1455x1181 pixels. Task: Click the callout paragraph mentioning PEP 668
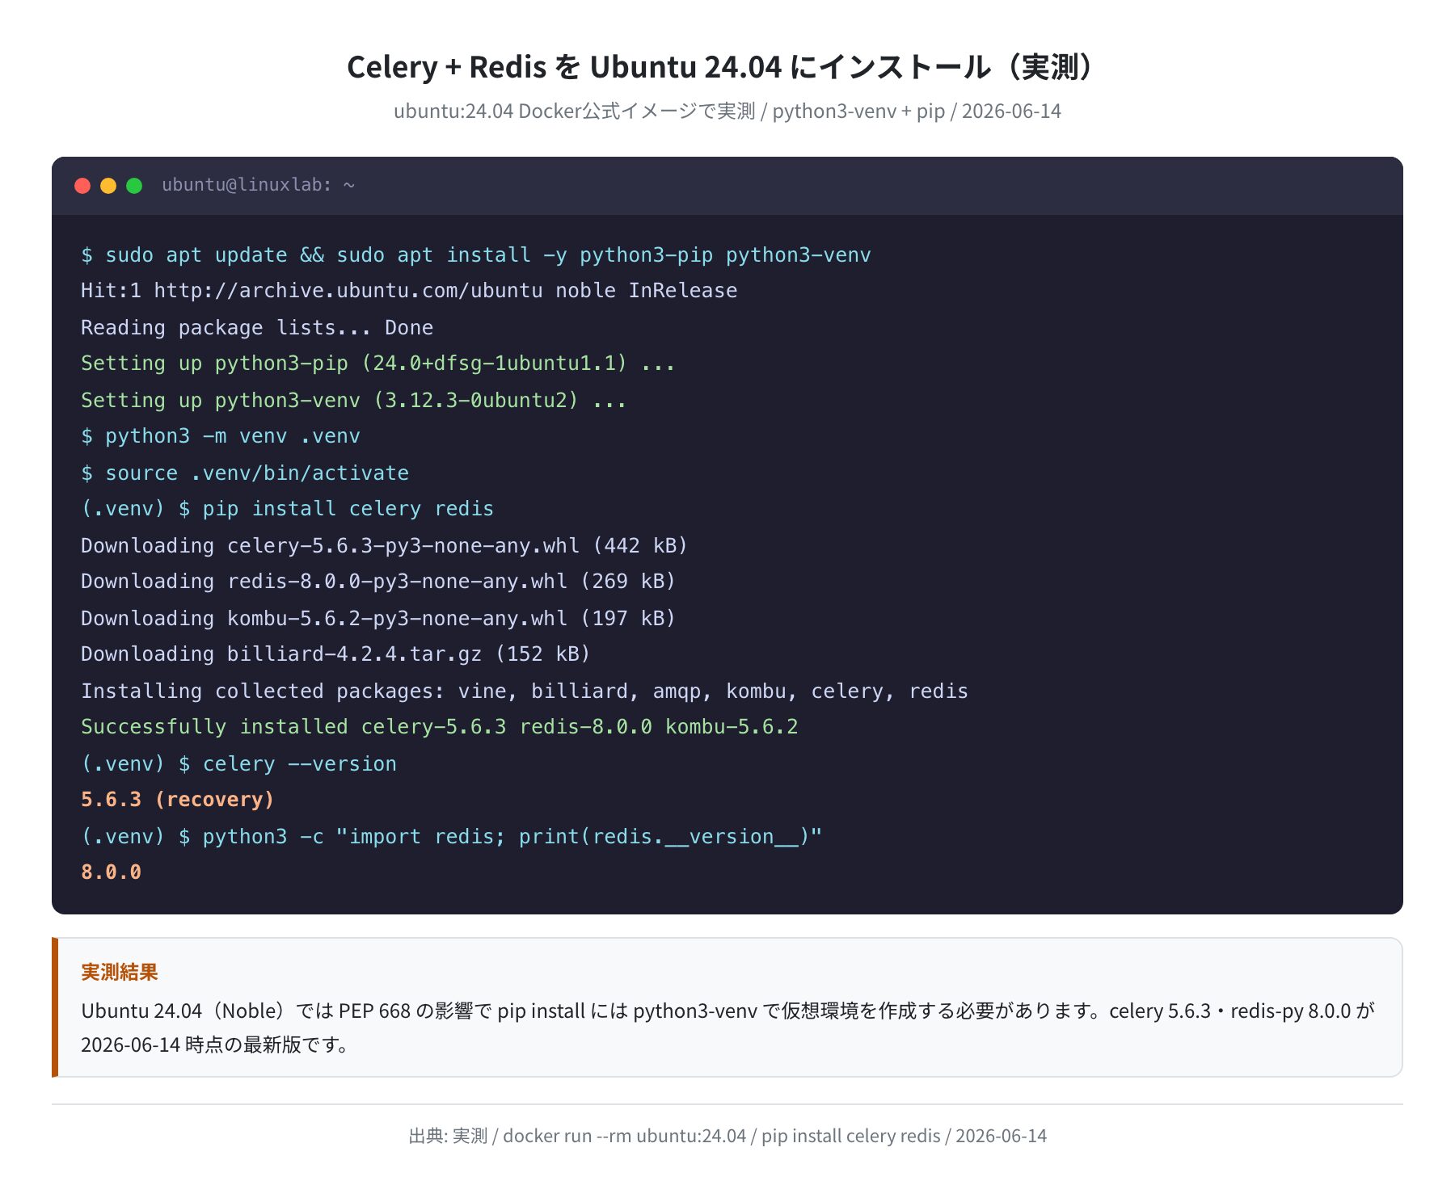(x=727, y=1028)
